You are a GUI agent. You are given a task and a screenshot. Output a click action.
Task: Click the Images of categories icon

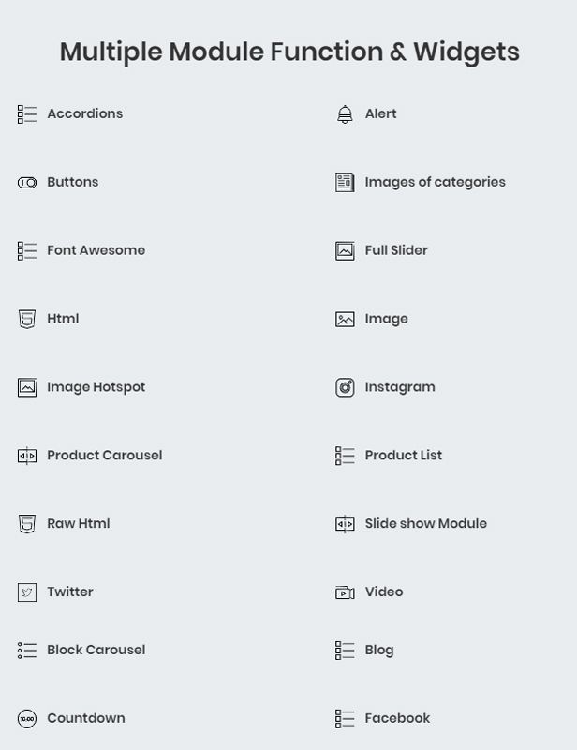tap(345, 183)
